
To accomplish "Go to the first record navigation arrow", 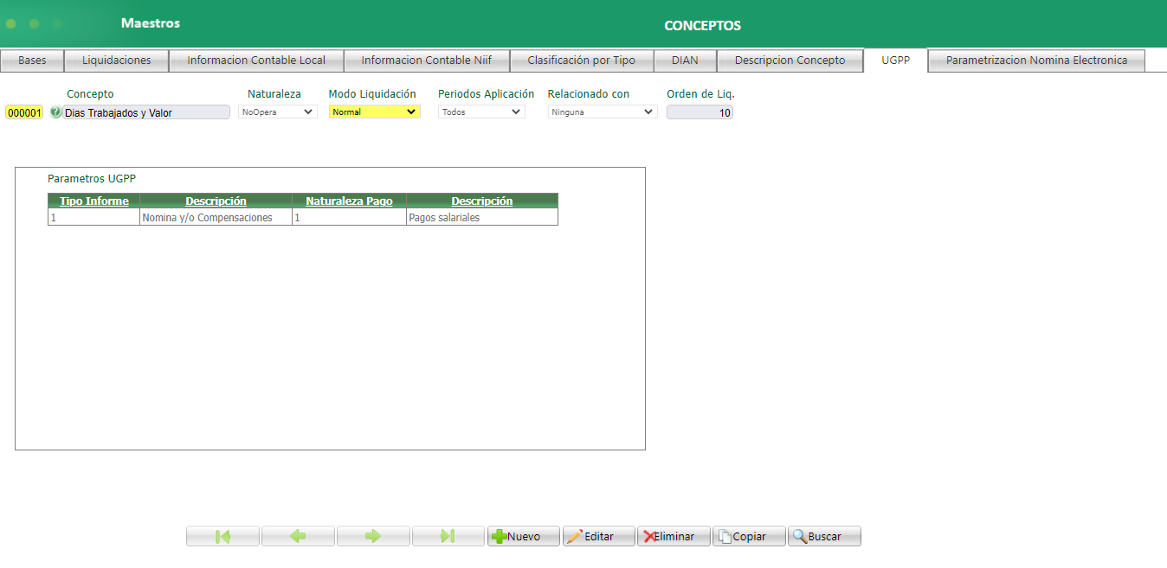I will (x=222, y=536).
